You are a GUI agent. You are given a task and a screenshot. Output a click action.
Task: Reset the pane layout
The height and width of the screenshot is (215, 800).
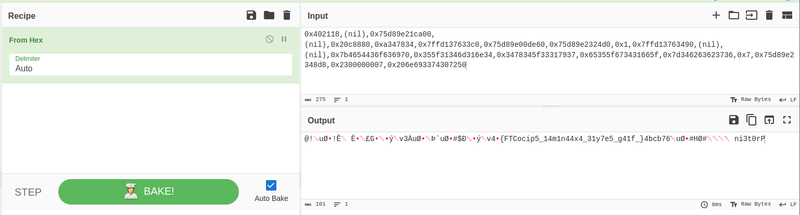click(787, 15)
